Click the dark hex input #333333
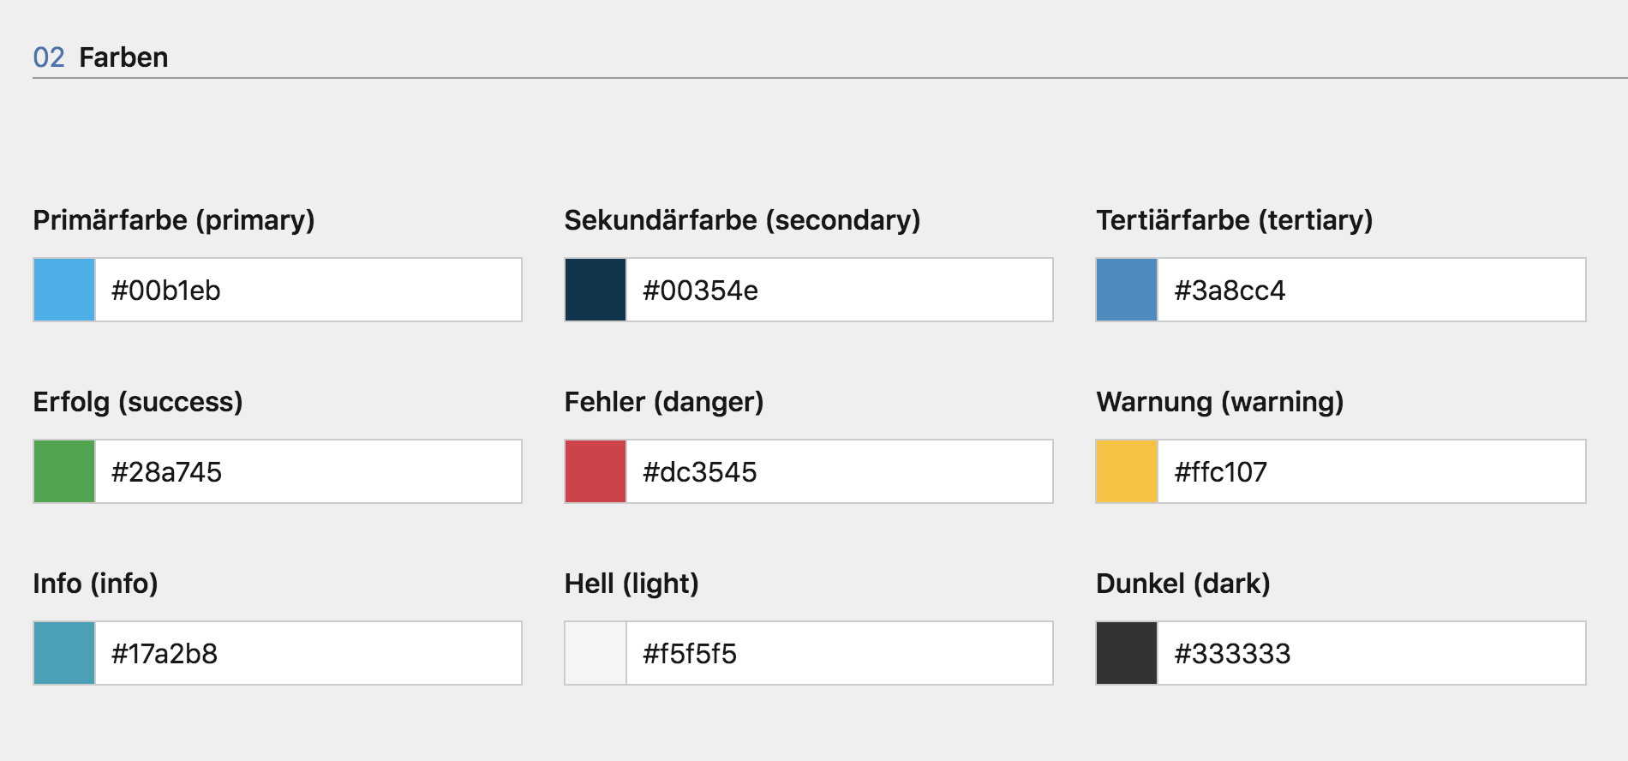This screenshot has height=761, width=1628. point(1371,653)
